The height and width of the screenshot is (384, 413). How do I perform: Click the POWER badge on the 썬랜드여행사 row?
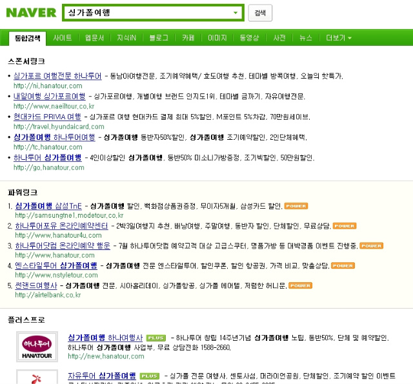(x=300, y=285)
